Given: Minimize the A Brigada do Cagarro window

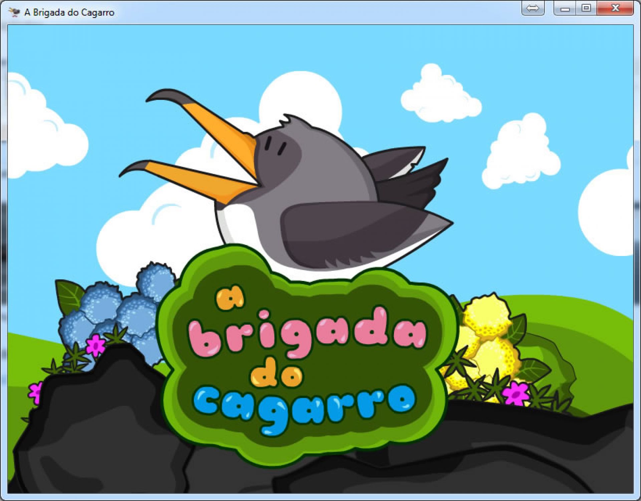Looking at the screenshot, I should tap(565, 8).
